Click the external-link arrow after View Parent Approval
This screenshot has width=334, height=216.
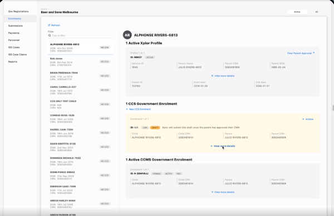point(314,53)
